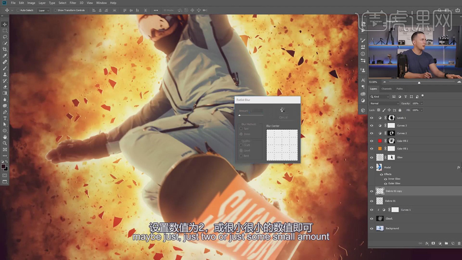Hide the Curves 3 layer

pyautogui.click(x=371, y=126)
